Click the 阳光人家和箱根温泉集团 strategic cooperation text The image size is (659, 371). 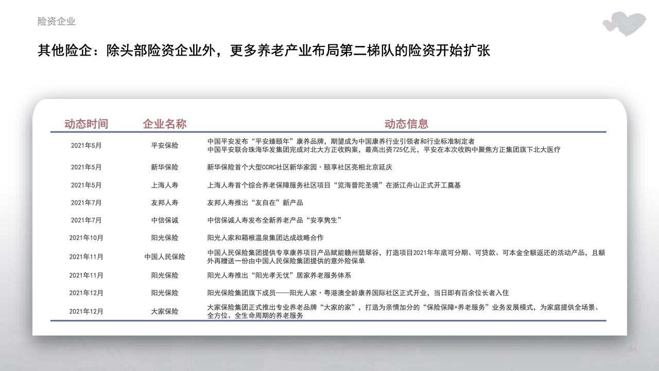(265, 238)
